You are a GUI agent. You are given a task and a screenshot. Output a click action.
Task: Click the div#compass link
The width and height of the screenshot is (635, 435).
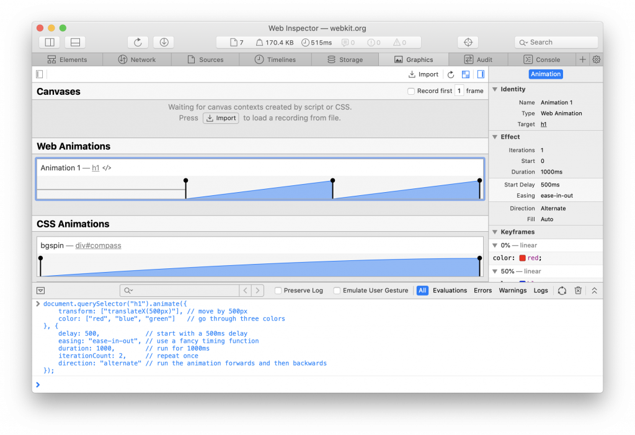98,245
